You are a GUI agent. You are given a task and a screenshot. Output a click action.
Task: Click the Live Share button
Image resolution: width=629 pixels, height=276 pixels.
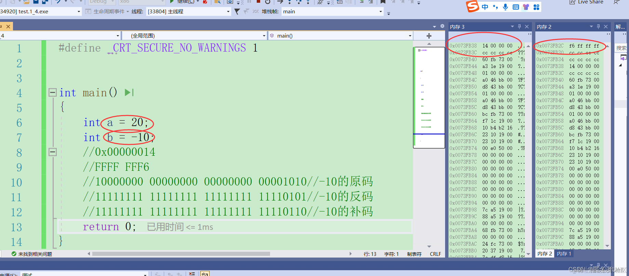[x=587, y=2]
